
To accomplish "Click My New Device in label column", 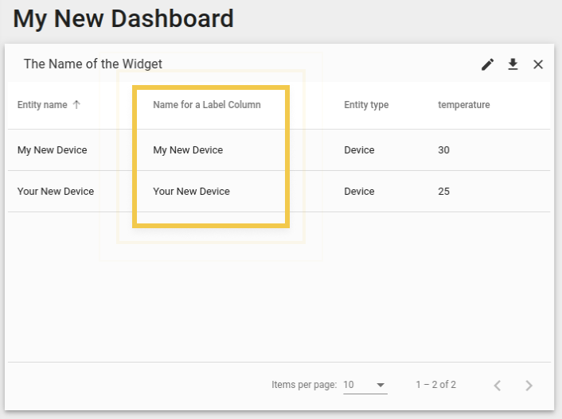I will click(188, 150).
